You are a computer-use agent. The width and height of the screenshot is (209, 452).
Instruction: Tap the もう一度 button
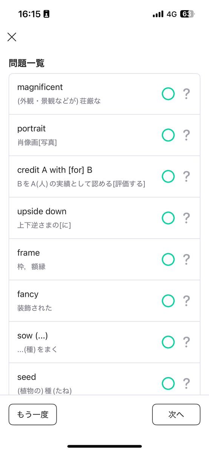(x=32, y=415)
